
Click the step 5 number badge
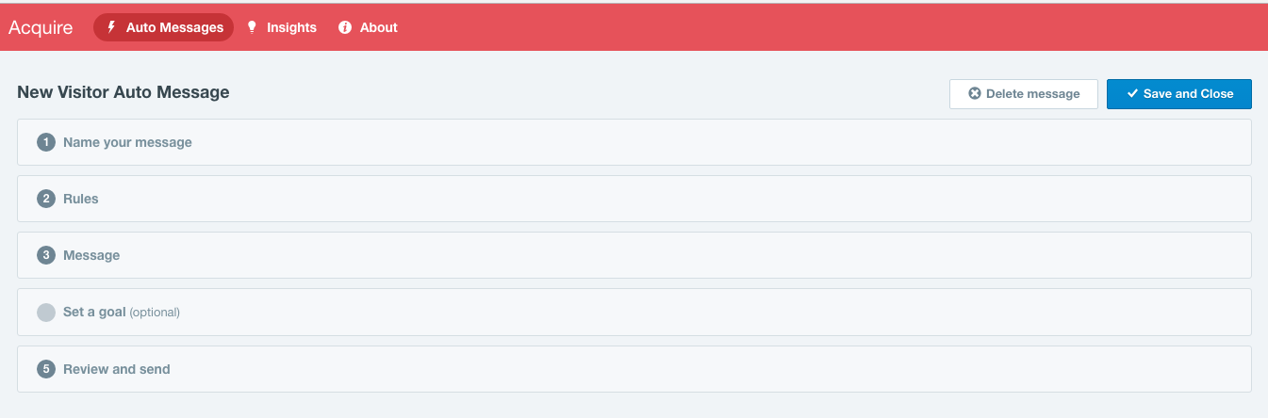(45, 369)
